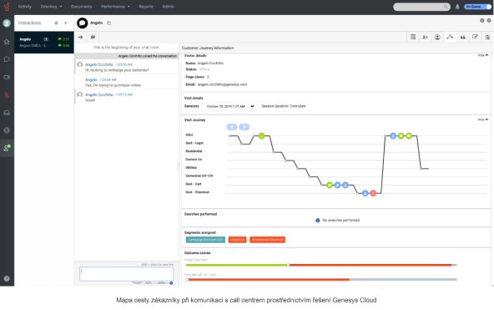Click the first round icon top right of header
The image size is (494, 310).
482,21
